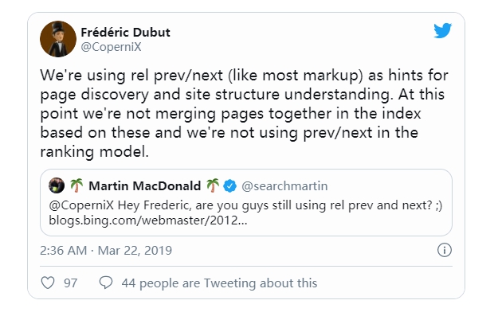Click Frédéric Dubut's profile avatar
The height and width of the screenshot is (312, 498).
click(x=58, y=39)
